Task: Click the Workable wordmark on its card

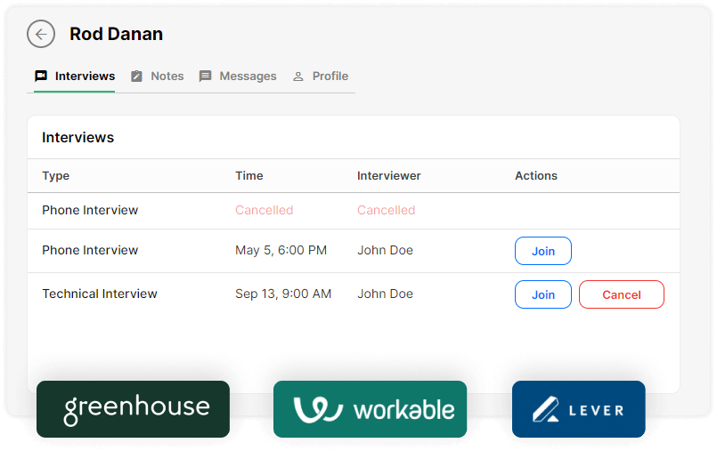Action: [x=404, y=410]
